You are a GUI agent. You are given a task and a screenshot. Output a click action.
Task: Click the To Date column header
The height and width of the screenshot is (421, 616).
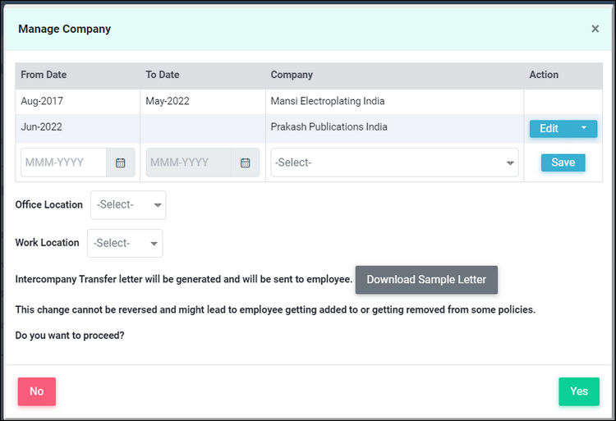pyautogui.click(x=163, y=75)
